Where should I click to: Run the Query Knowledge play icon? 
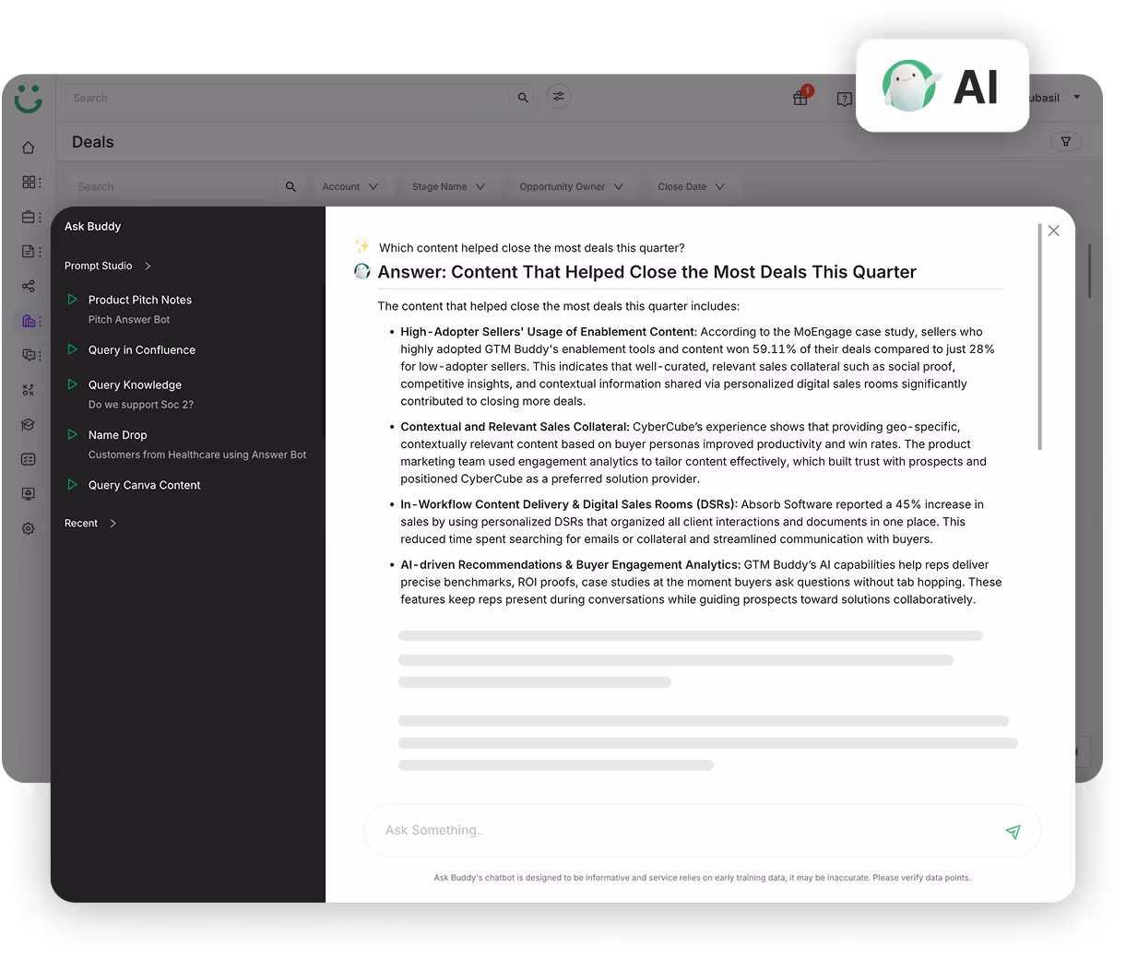click(72, 384)
